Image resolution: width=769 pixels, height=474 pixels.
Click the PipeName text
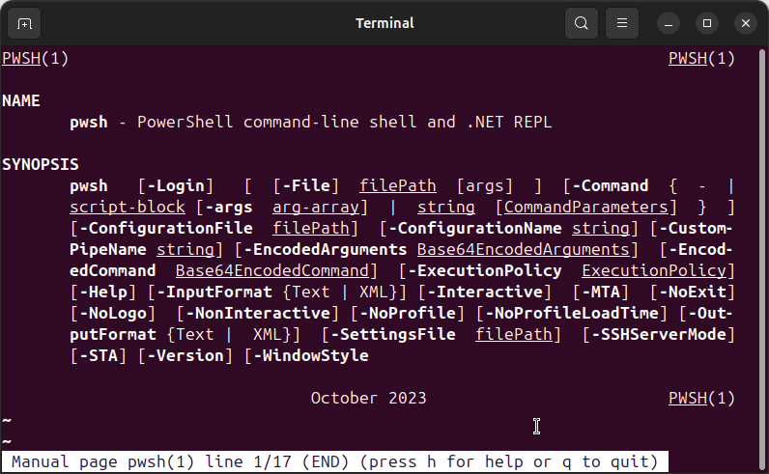108,249
